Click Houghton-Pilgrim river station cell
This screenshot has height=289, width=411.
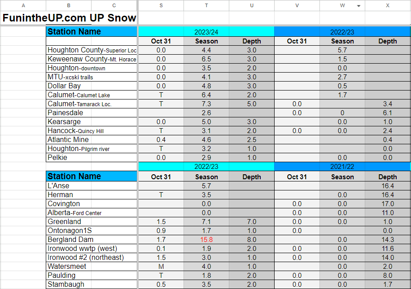[x=92, y=148]
